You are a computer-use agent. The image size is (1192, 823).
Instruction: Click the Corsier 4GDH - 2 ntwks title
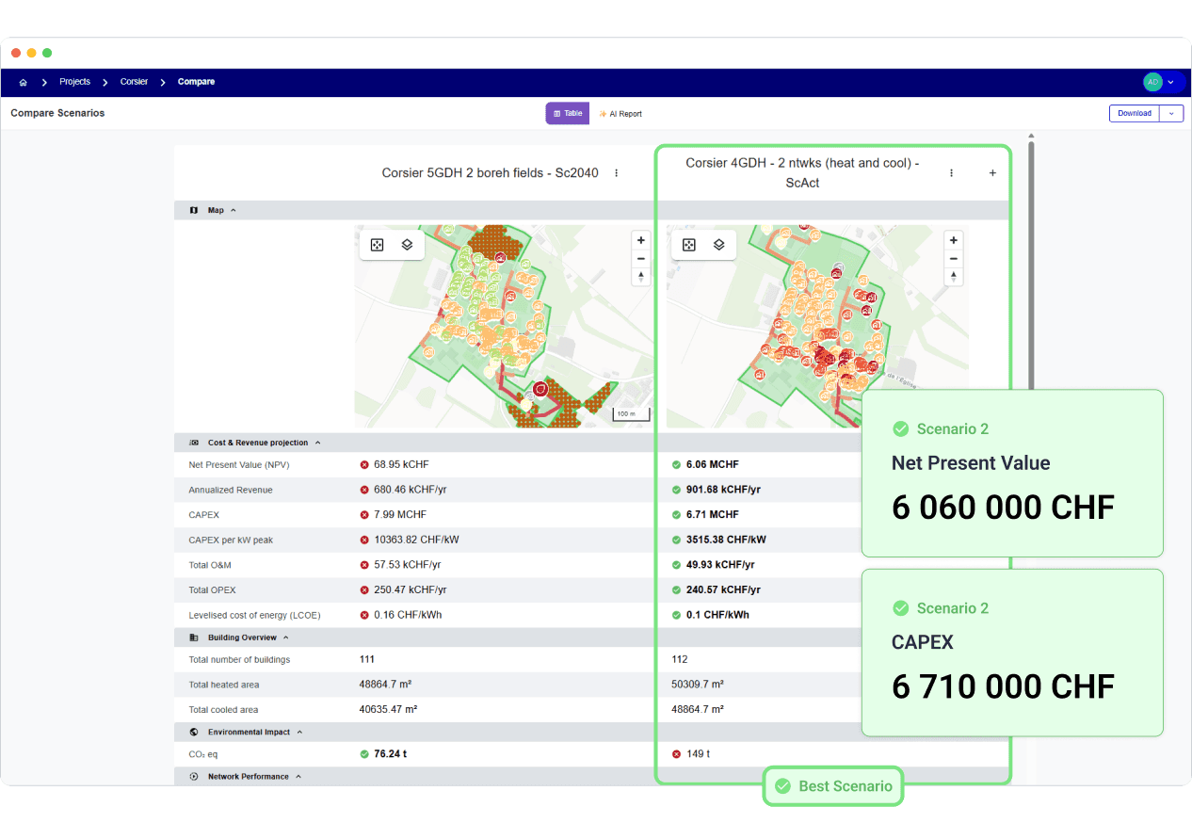[802, 173]
